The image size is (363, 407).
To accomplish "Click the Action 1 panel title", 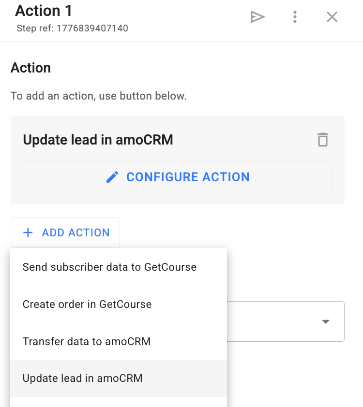I will coord(44,10).
